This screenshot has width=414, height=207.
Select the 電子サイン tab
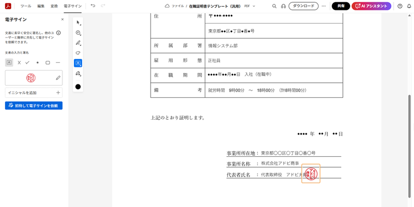[x=73, y=6]
